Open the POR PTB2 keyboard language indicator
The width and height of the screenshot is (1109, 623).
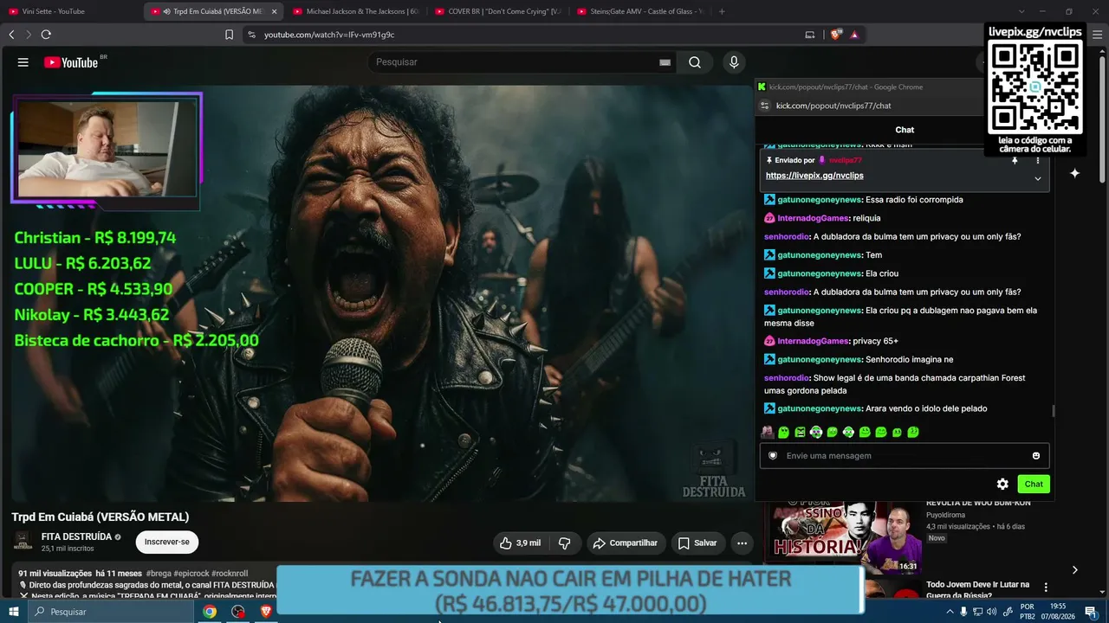1027,612
